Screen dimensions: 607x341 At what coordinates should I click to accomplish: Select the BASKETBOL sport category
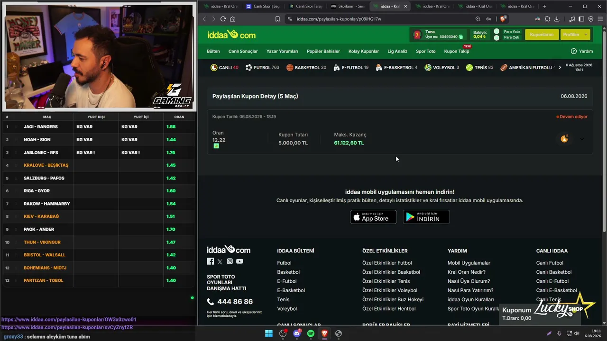(306, 68)
